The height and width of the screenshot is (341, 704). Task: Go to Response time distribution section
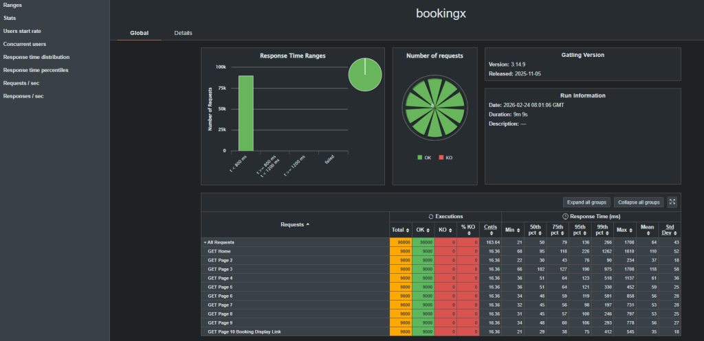point(36,57)
